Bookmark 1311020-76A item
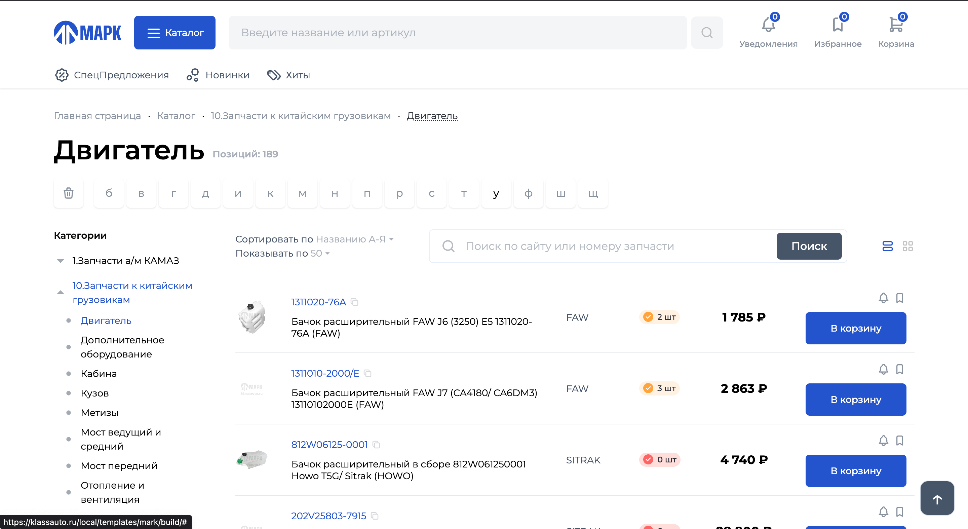The height and width of the screenshot is (529, 968). [x=900, y=298]
